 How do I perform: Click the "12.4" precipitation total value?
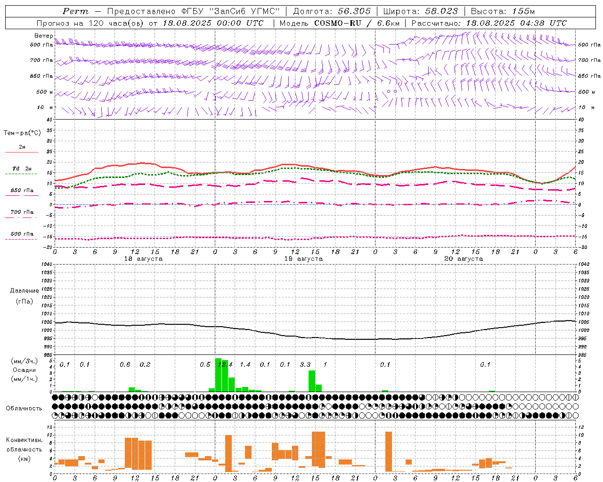coord(225,364)
